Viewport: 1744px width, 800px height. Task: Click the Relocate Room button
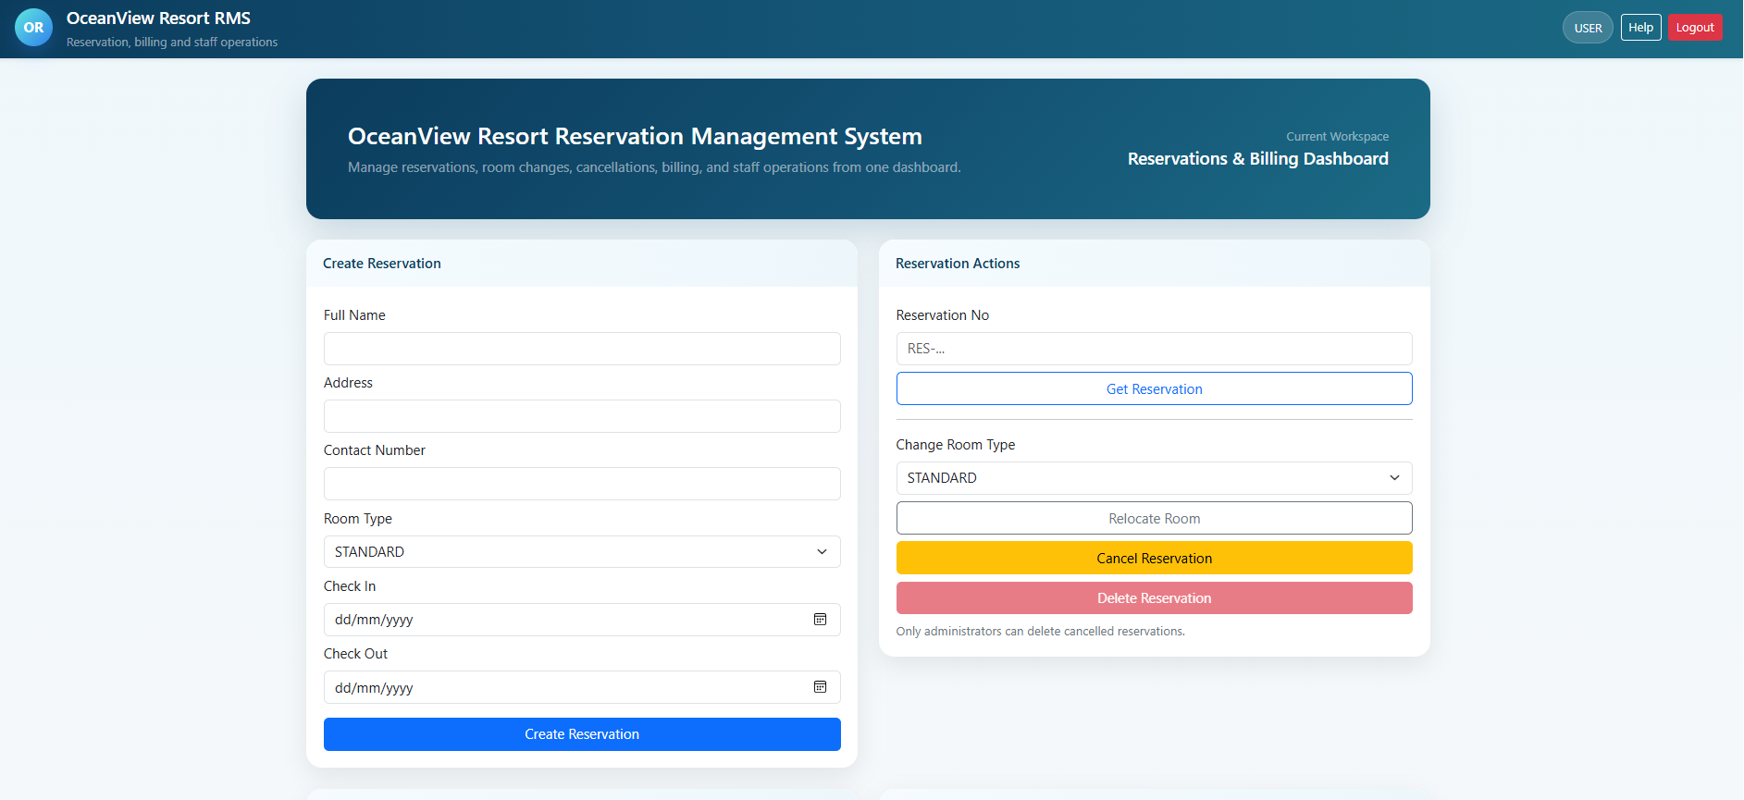click(x=1154, y=518)
